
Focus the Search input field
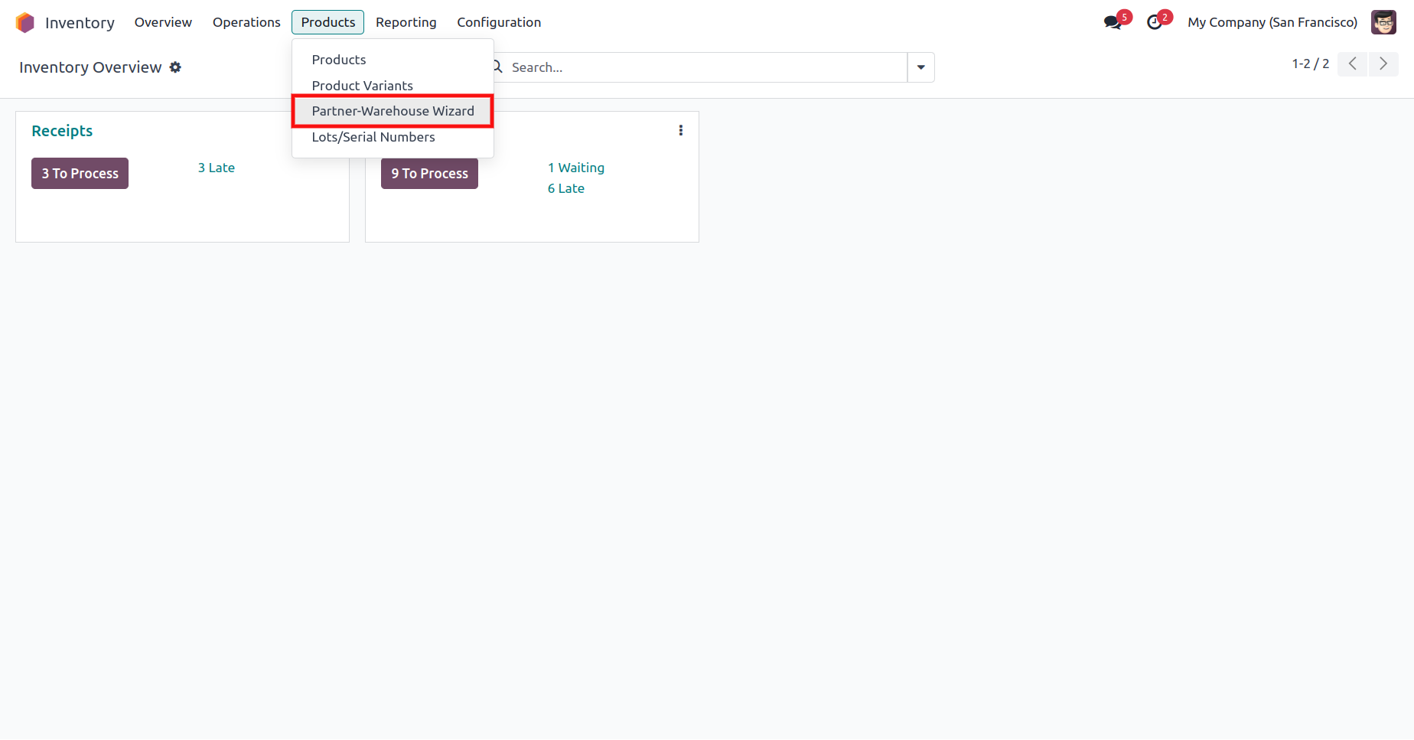click(x=707, y=67)
